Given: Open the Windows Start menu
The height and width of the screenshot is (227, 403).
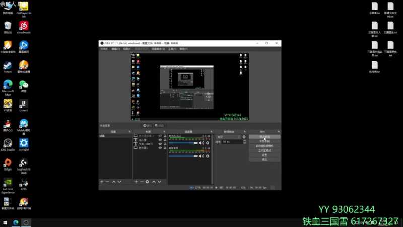Looking at the screenshot, I should (5, 223).
